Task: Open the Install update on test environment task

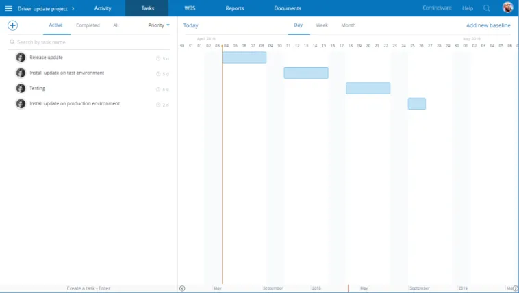Action: point(67,73)
